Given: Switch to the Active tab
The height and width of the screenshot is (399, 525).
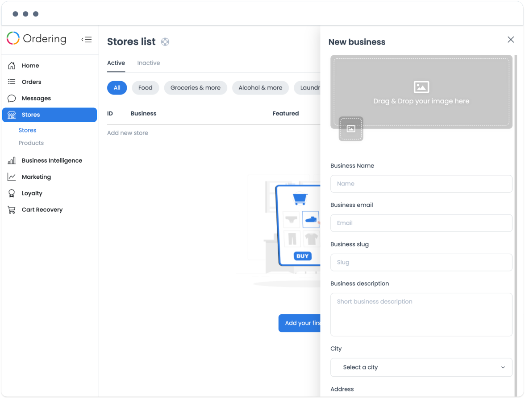Looking at the screenshot, I should point(116,63).
